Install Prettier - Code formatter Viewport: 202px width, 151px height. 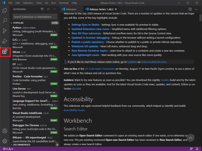[x=54, y=84]
